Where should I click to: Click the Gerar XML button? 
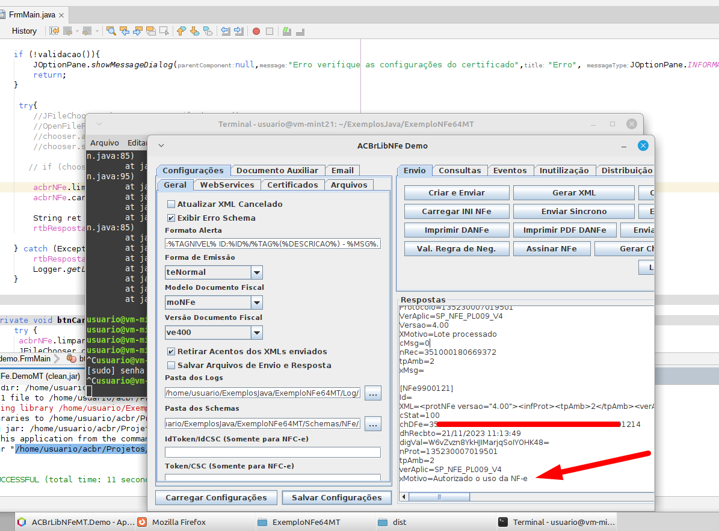[x=573, y=193]
